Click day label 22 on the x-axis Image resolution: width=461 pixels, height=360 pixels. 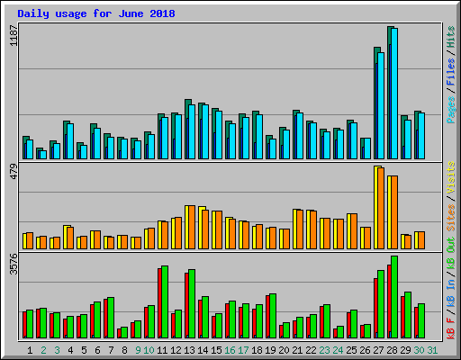[311, 350]
